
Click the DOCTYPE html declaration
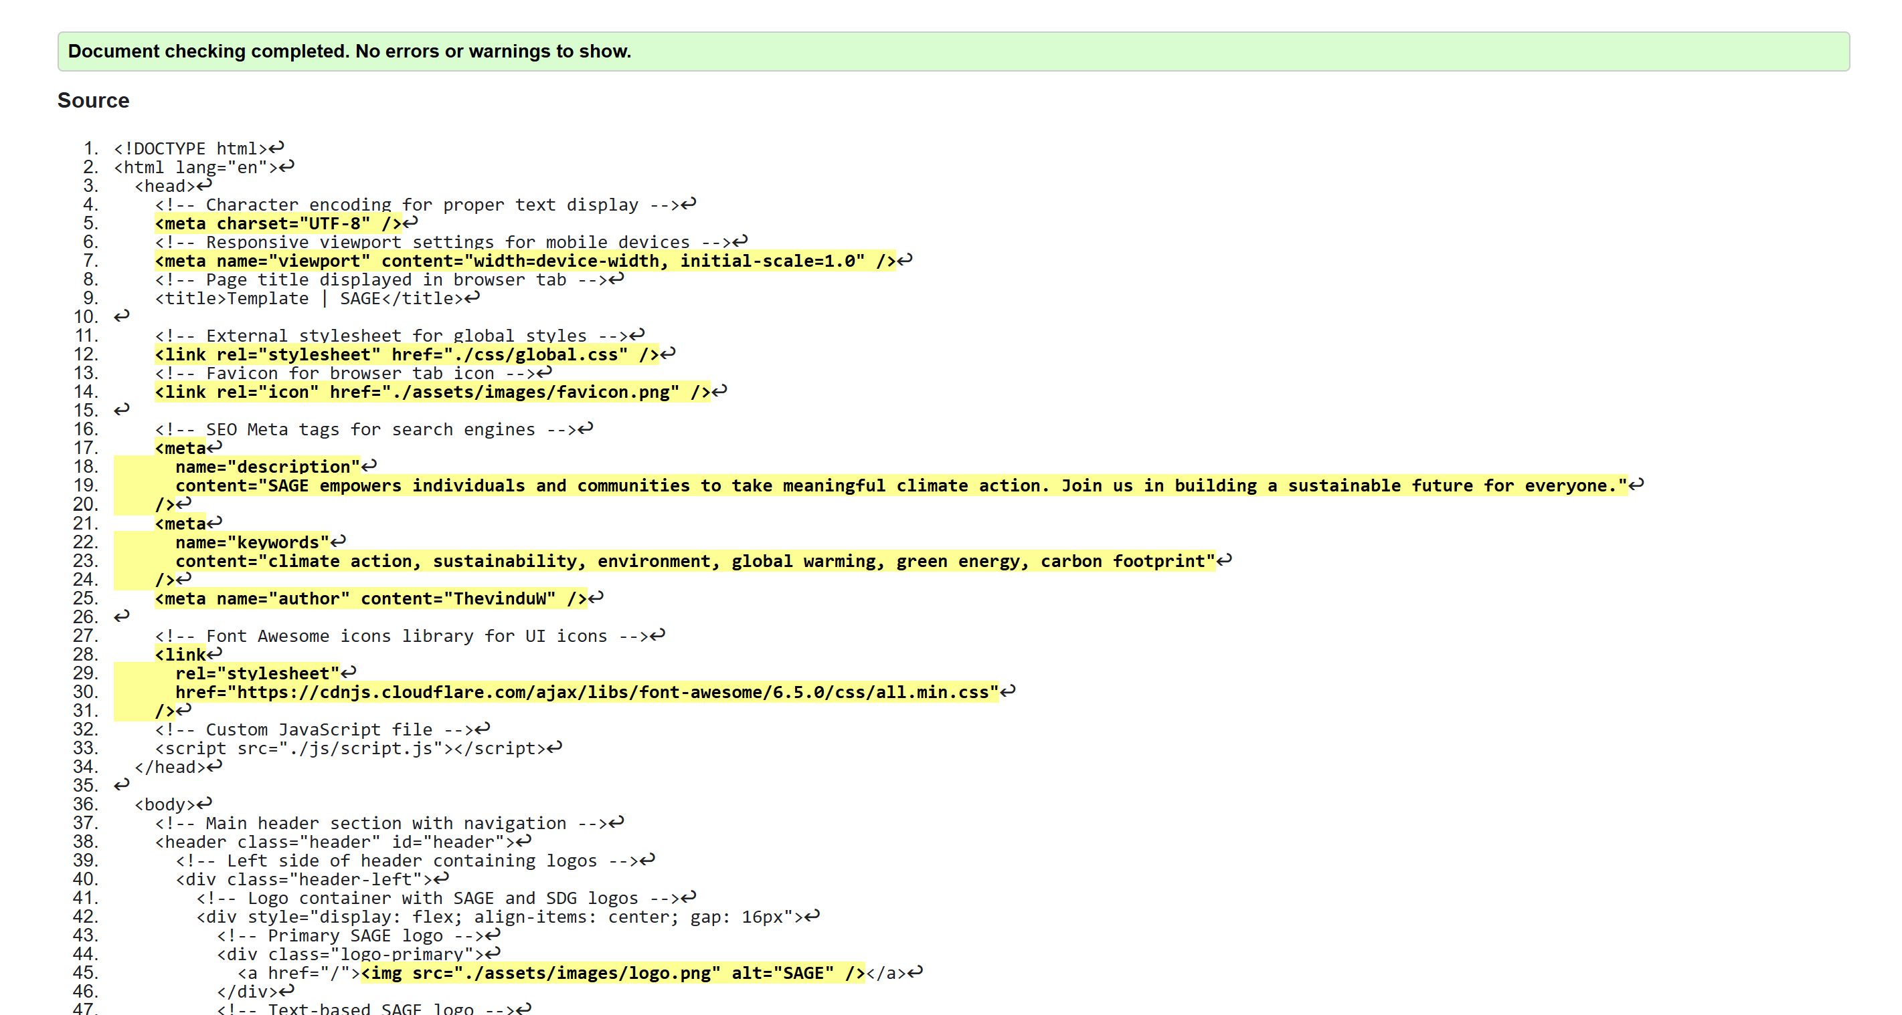pos(192,148)
